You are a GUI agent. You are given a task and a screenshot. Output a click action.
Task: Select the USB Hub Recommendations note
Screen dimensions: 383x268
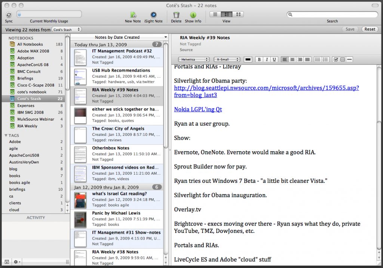tap(117, 77)
